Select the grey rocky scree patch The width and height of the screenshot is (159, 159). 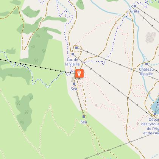[x=151, y=37]
